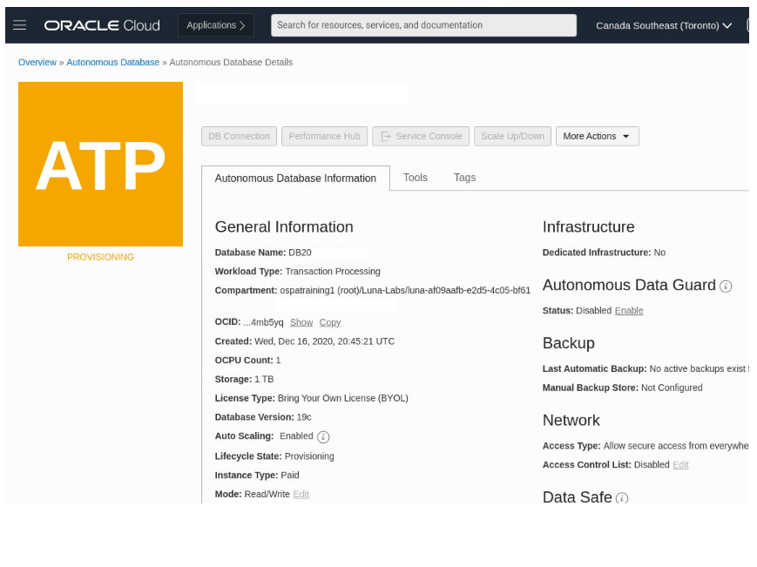Click the Oracle Cloud logo
This screenshot has height=567, width=757.
(102, 25)
